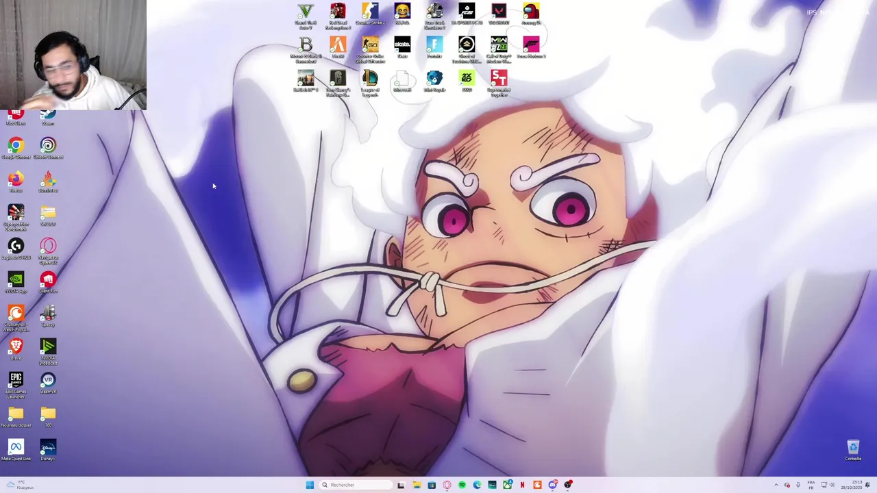
Task: Open Call of Duty MW Warzone icon
Action: (x=499, y=50)
